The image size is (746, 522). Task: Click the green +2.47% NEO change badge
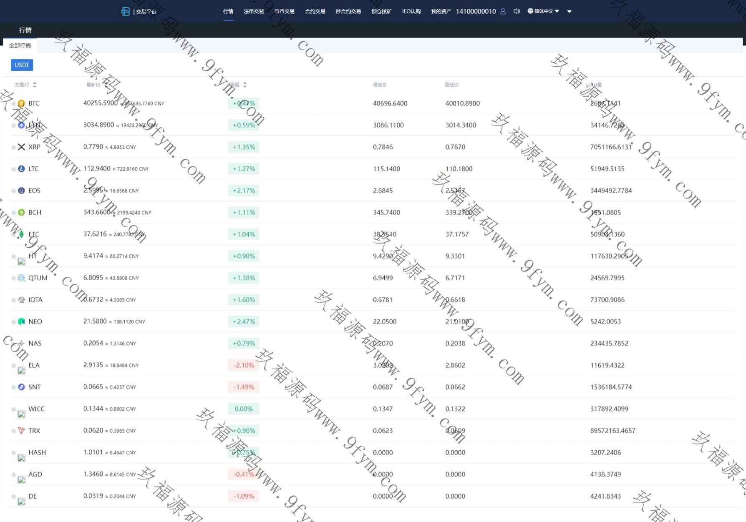[x=244, y=321]
